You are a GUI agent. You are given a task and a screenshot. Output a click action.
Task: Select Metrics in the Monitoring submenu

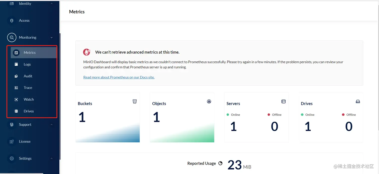click(34, 53)
